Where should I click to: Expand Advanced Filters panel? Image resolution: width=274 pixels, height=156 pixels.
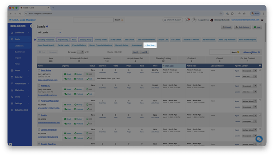(x=252, y=52)
